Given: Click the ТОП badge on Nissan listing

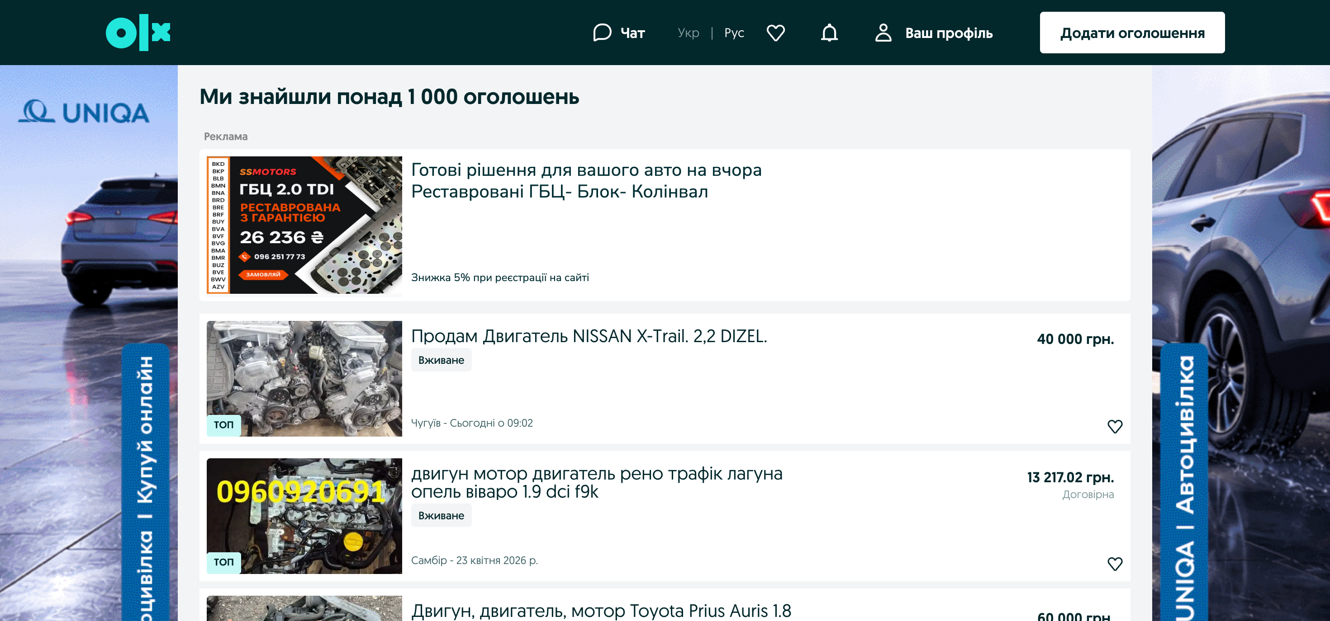Looking at the screenshot, I should pyautogui.click(x=223, y=425).
